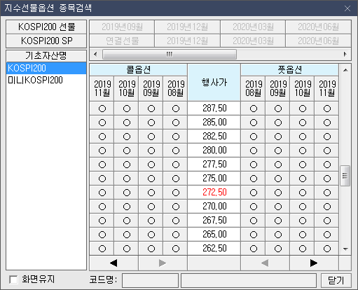
Task: Click the black right arrow under put options
Action: pyautogui.click(x=314, y=263)
